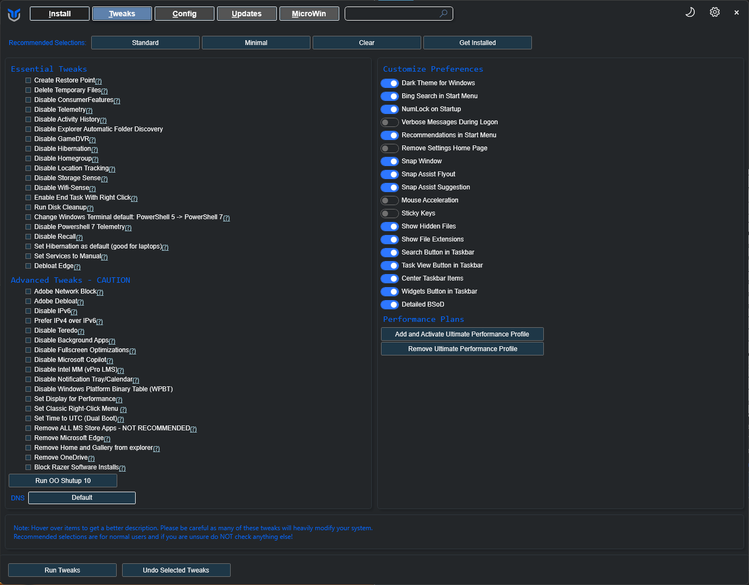The height and width of the screenshot is (585, 749).
Task: Check the Delete Temporary Files checkbox
Action: tap(28, 90)
